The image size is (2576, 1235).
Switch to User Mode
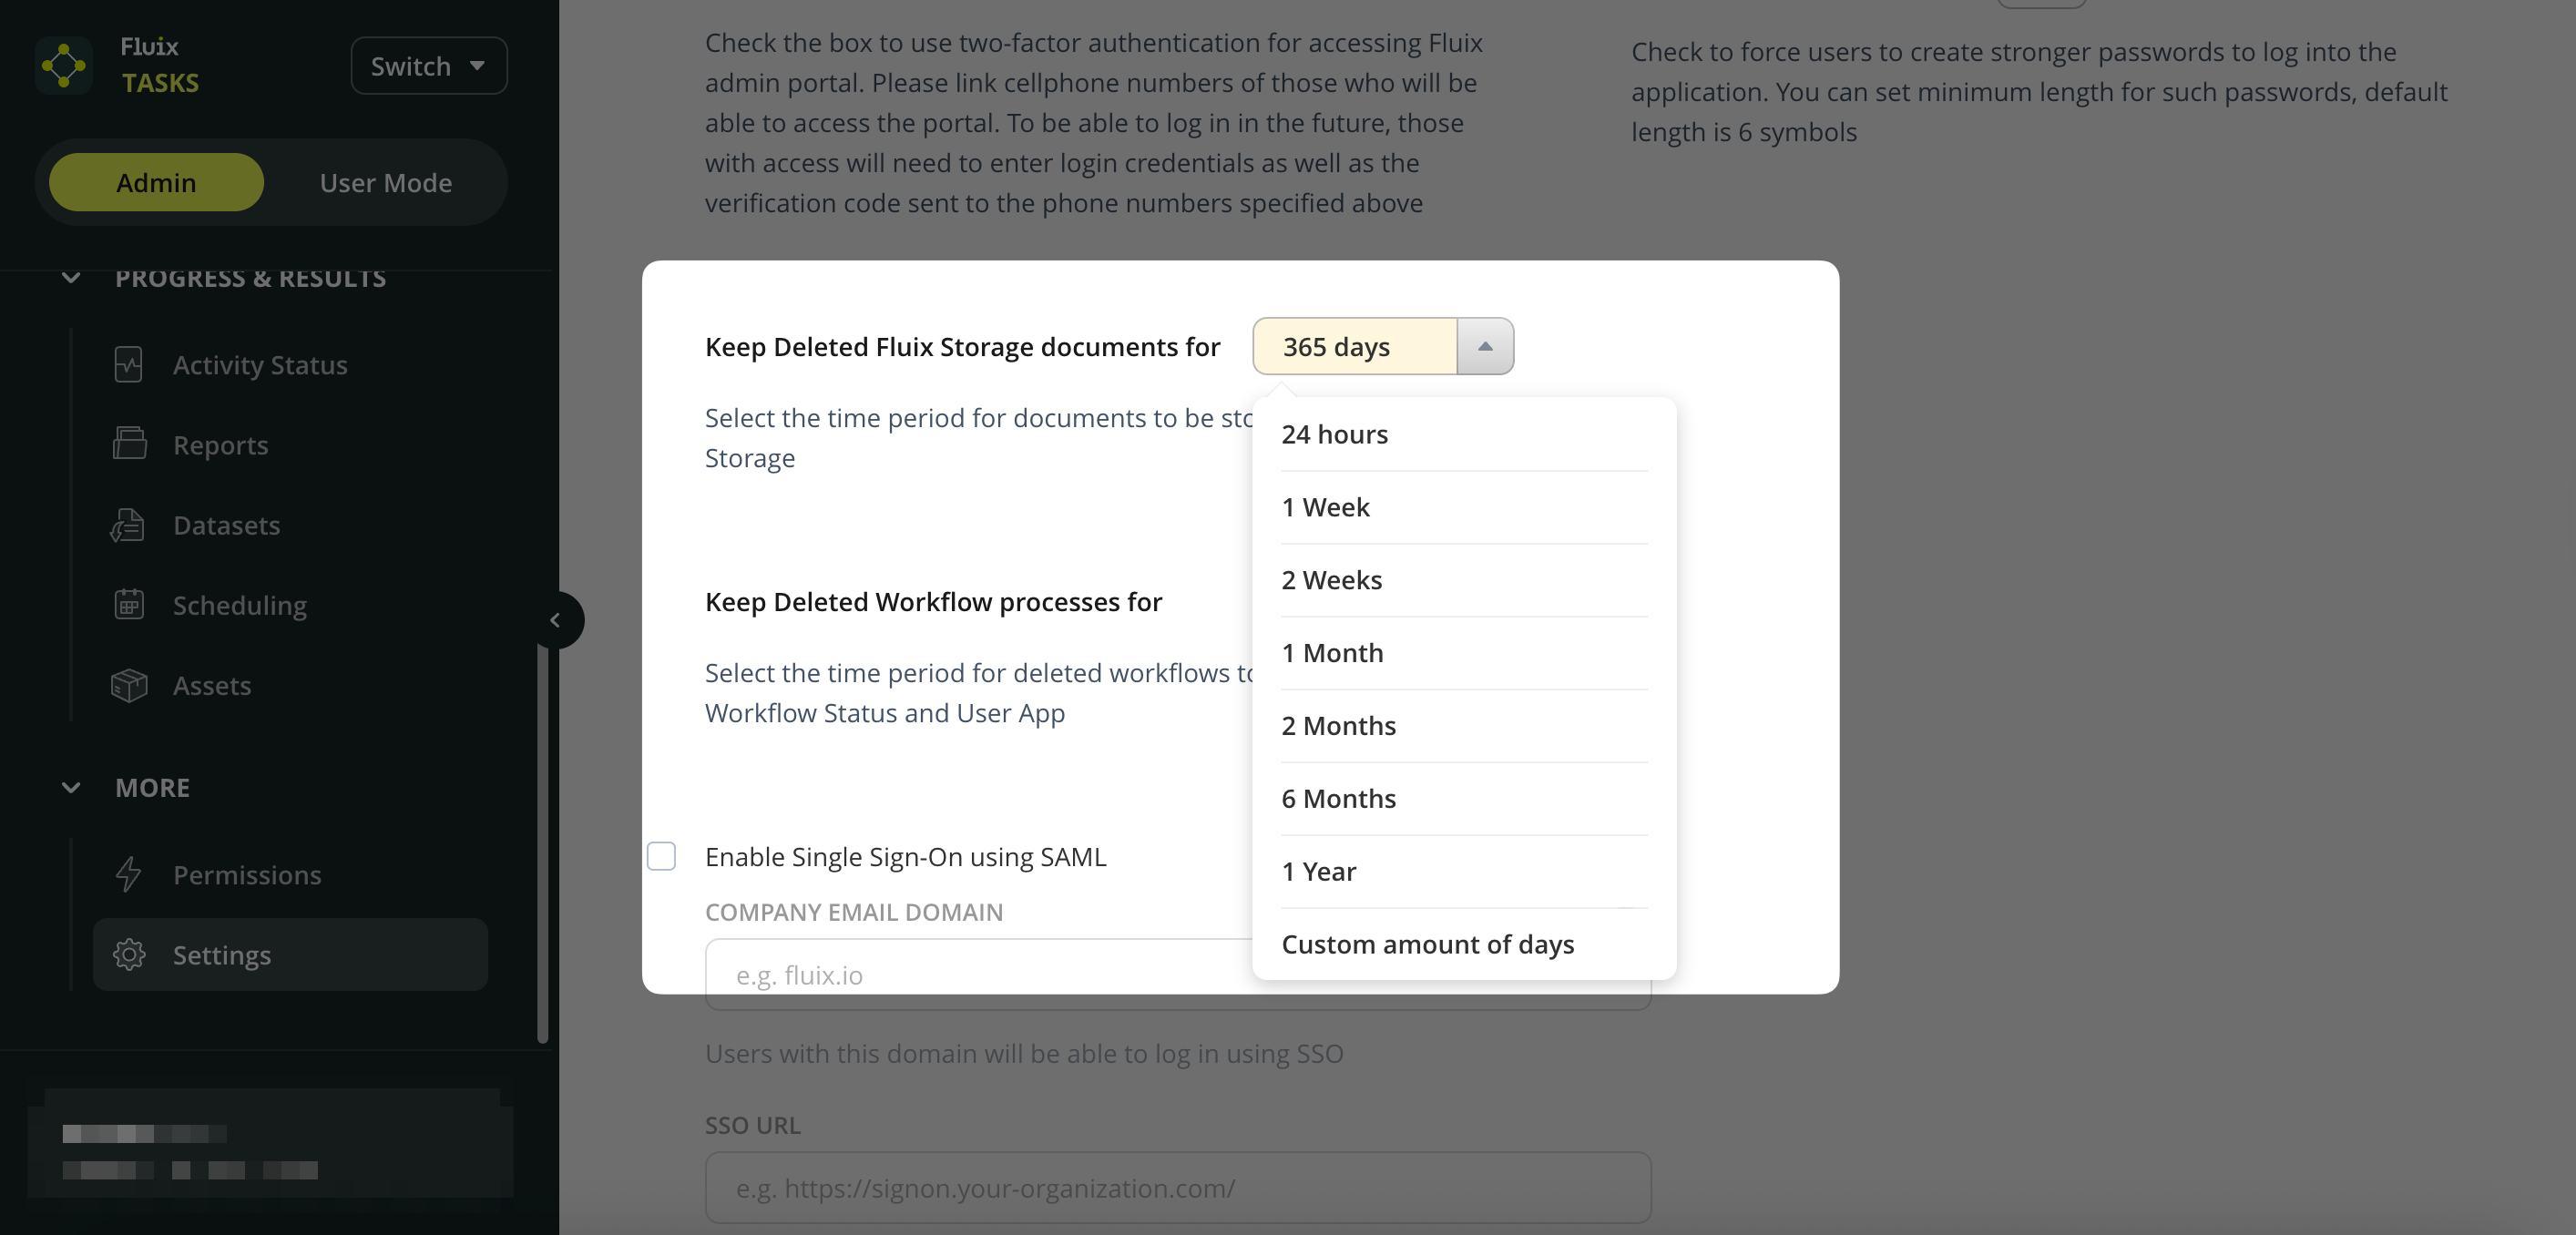[x=385, y=182]
